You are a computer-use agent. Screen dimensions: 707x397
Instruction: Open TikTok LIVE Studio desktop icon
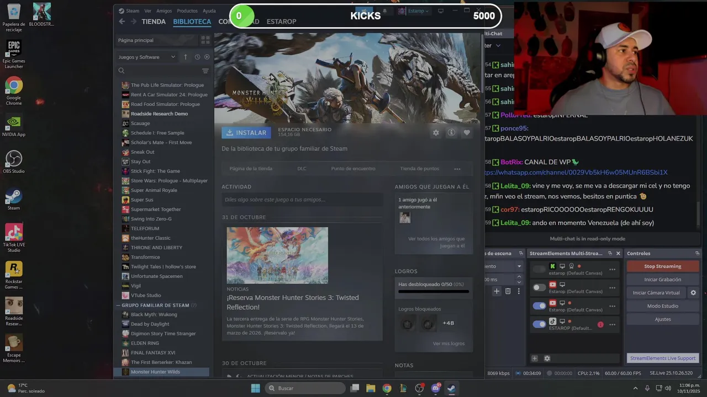14,238
